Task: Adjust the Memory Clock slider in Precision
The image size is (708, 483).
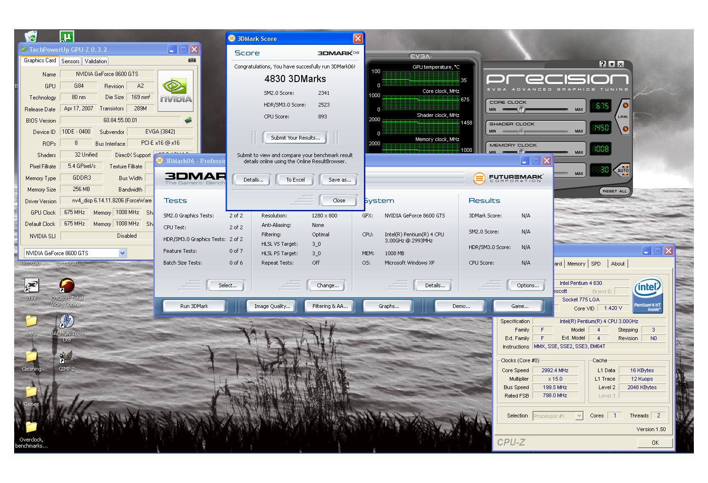Action: (x=521, y=152)
